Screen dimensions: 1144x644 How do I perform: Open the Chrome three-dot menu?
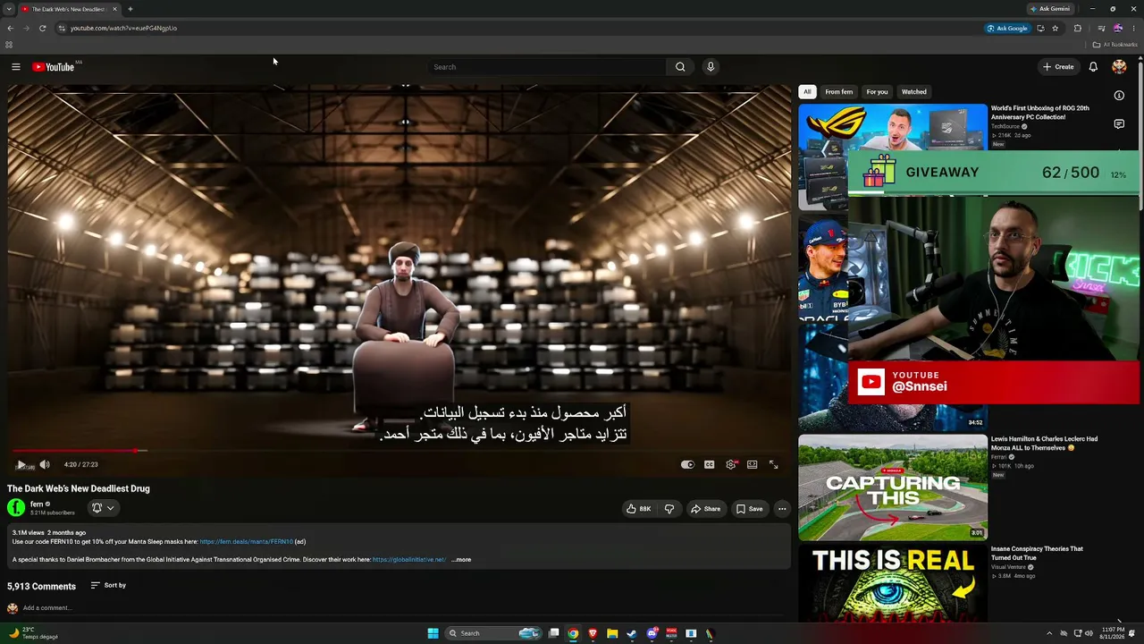coord(1133,28)
